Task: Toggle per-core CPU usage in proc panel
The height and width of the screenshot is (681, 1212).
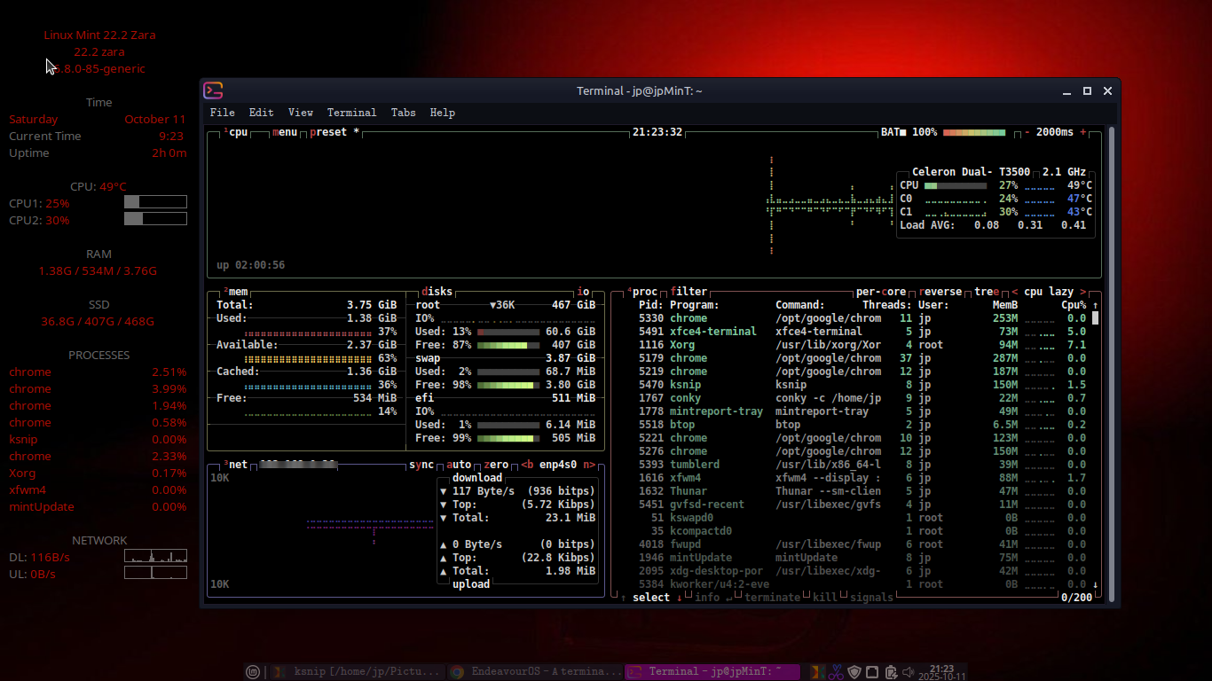Action: (x=880, y=292)
